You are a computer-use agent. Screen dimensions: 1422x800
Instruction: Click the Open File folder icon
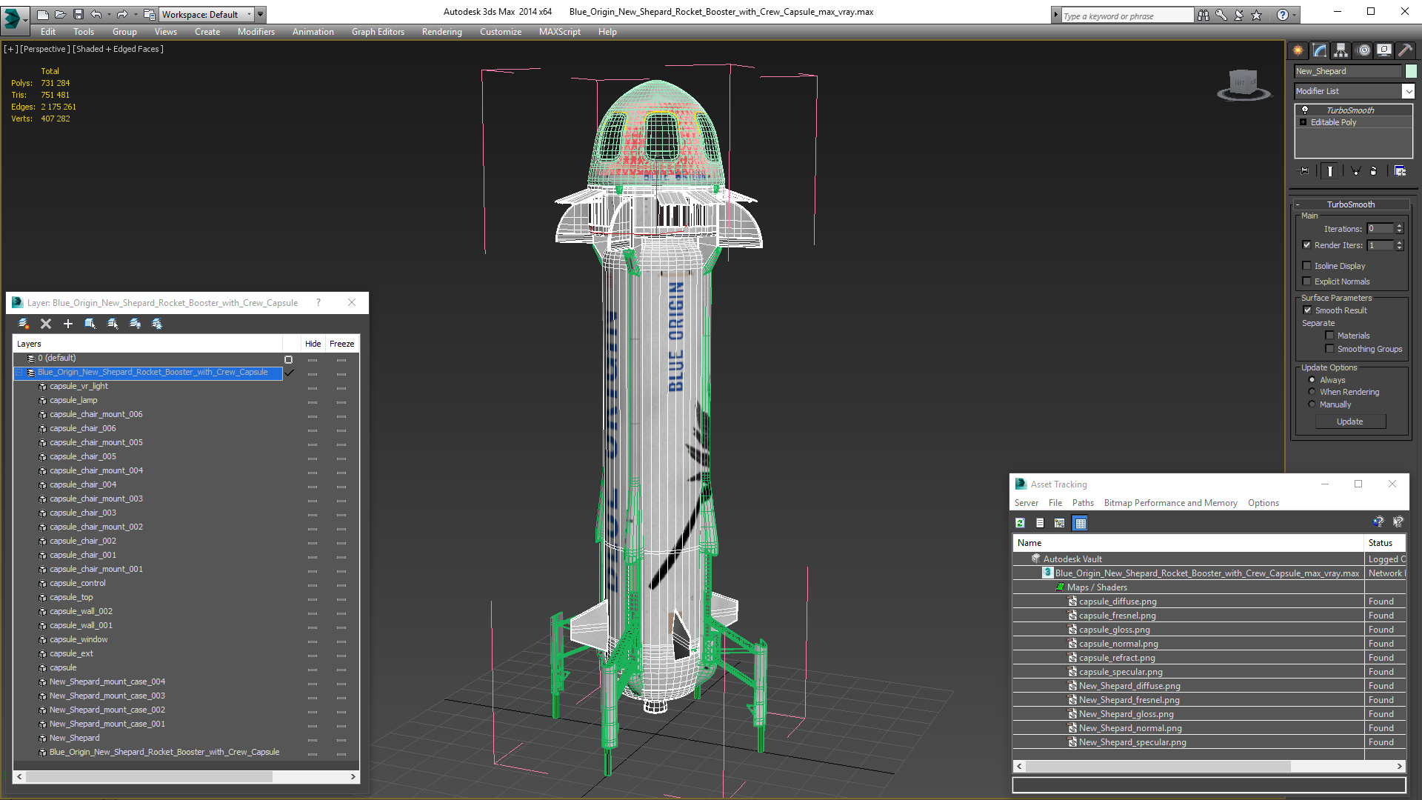point(61,14)
